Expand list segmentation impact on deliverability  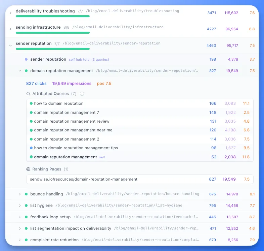pyautogui.click(x=20, y=228)
